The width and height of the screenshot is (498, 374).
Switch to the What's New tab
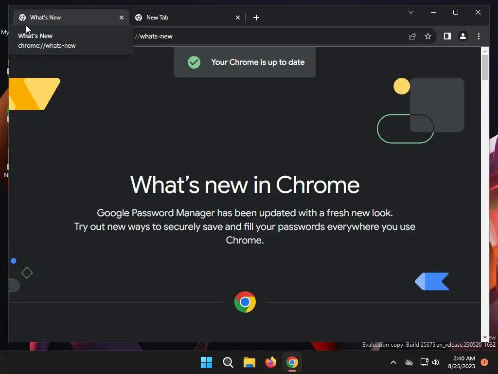pos(71,18)
